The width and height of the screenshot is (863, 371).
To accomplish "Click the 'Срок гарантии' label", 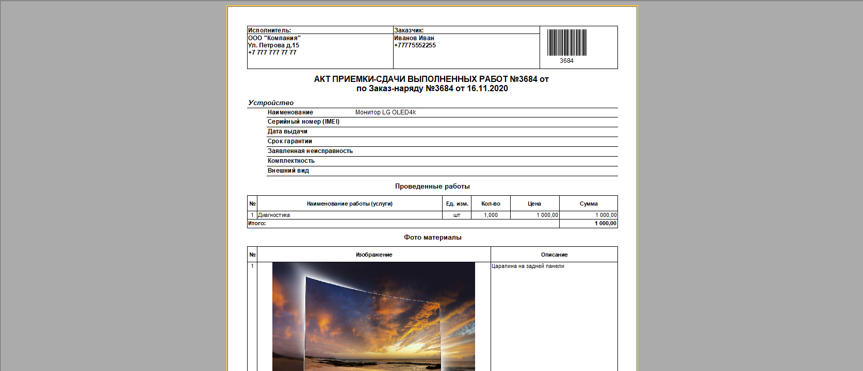I will (290, 141).
